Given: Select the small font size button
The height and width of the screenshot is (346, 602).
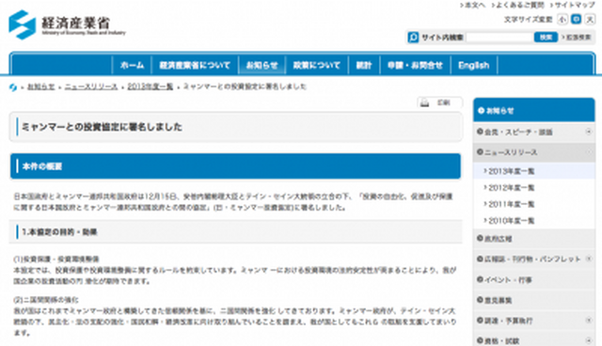Looking at the screenshot, I should (x=562, y=19).
